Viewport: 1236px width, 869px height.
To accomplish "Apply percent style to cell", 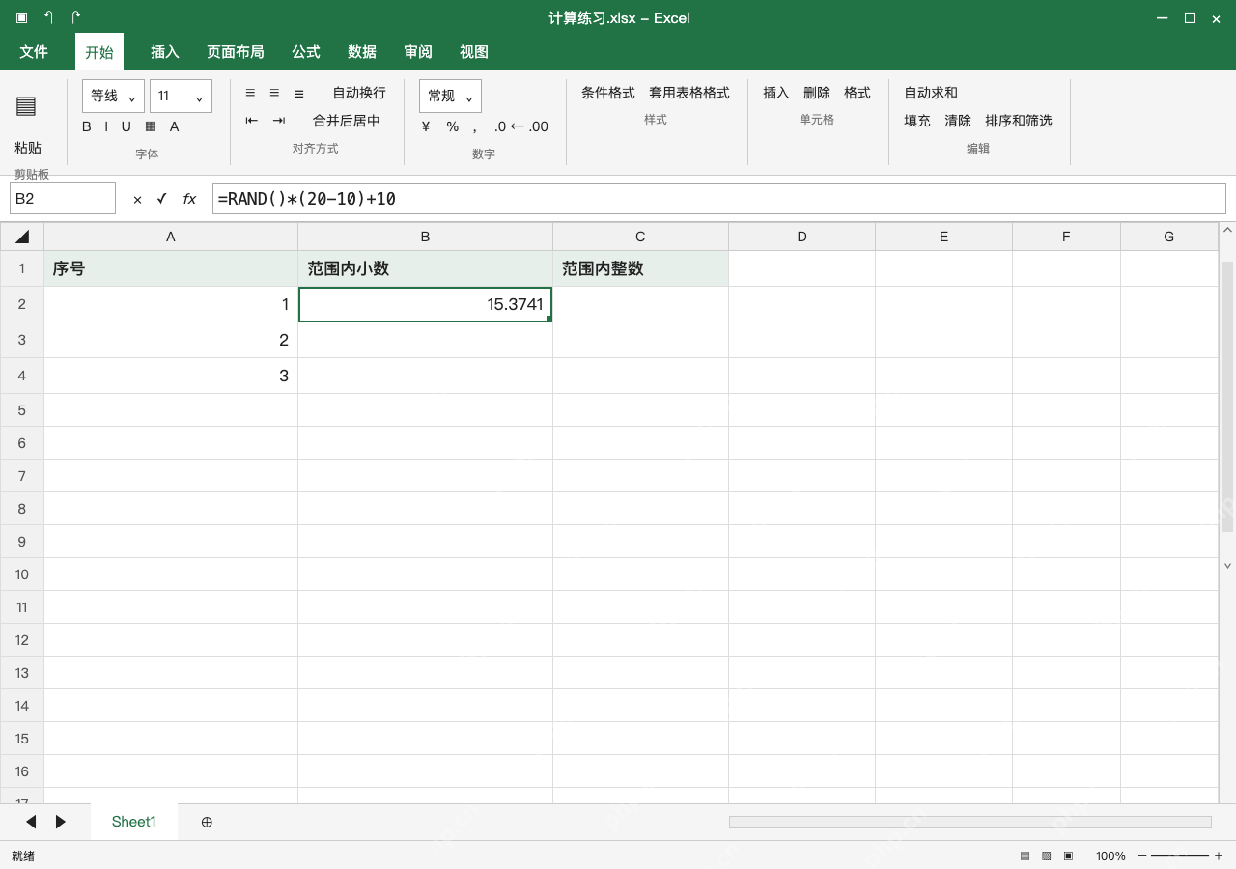I will (452, 126).
